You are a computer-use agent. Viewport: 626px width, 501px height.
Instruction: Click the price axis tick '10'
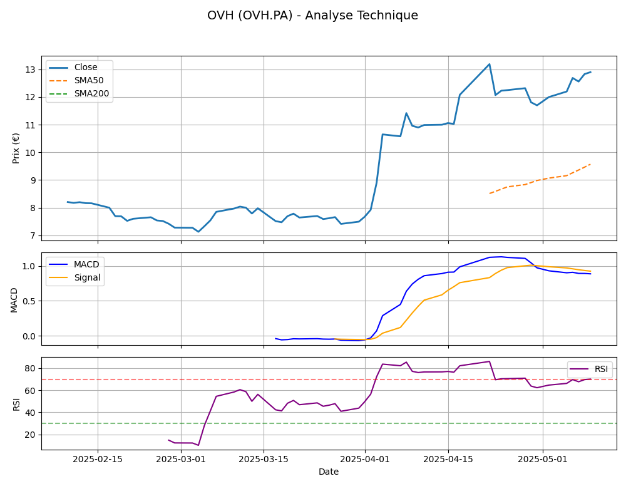click(30, 153)
